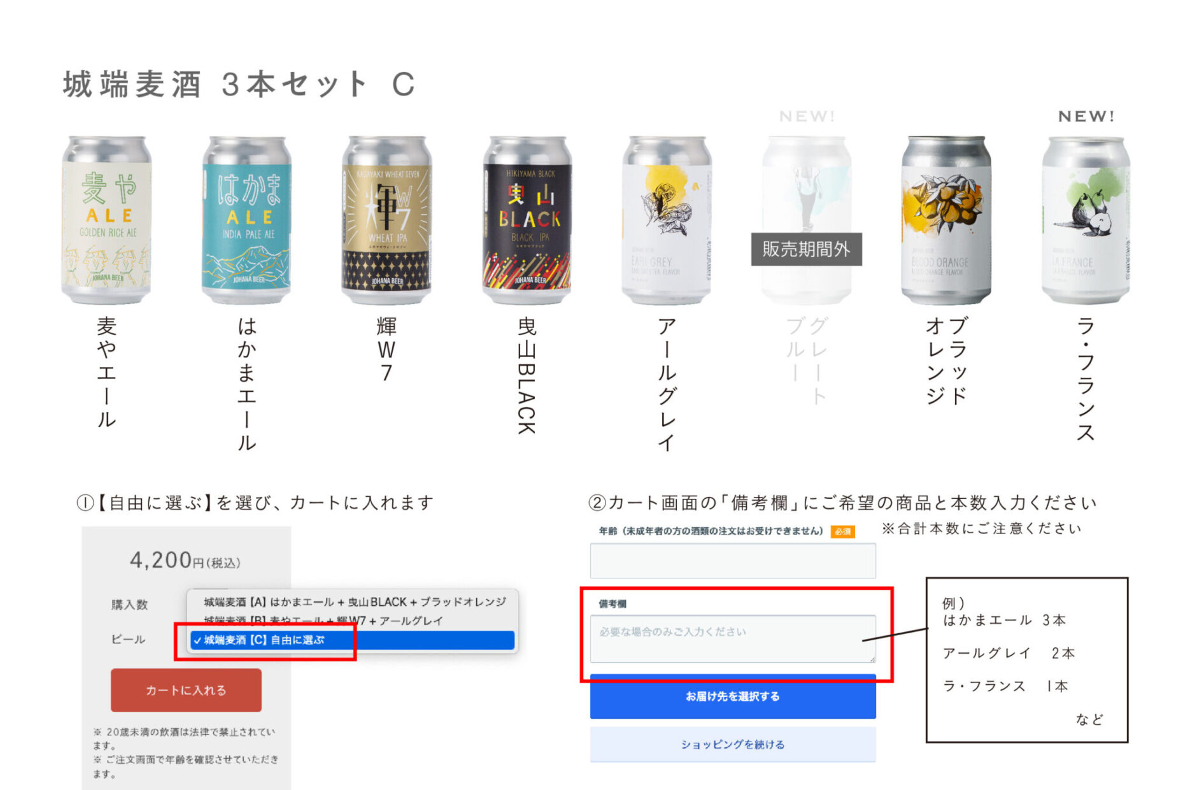Choose the 曳山BLACK black IPA can
1197x790 pixels.
point(527,220)
